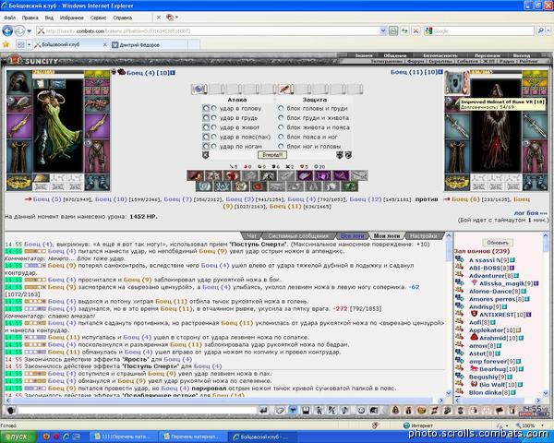Click the Обновить button
The width and height of the screenshot is (554, 443).
498,243
